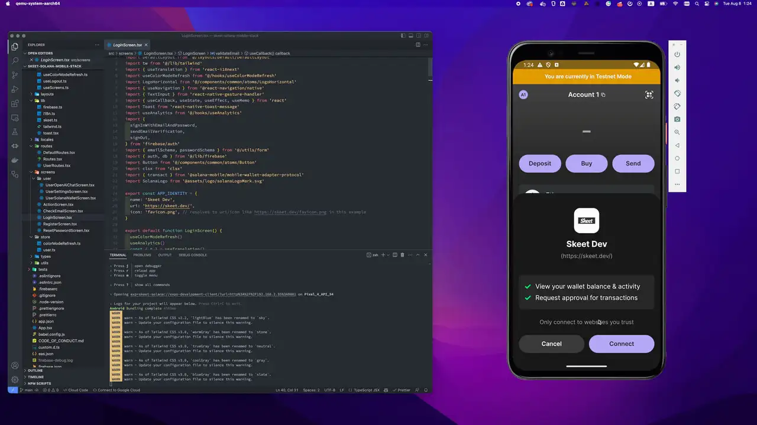Open the Docker view in activity bar

click(x=15, y=160)
